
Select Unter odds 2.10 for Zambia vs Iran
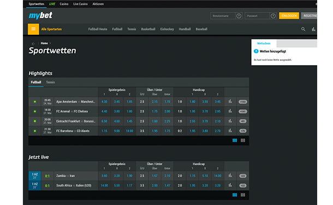point(168,176)
